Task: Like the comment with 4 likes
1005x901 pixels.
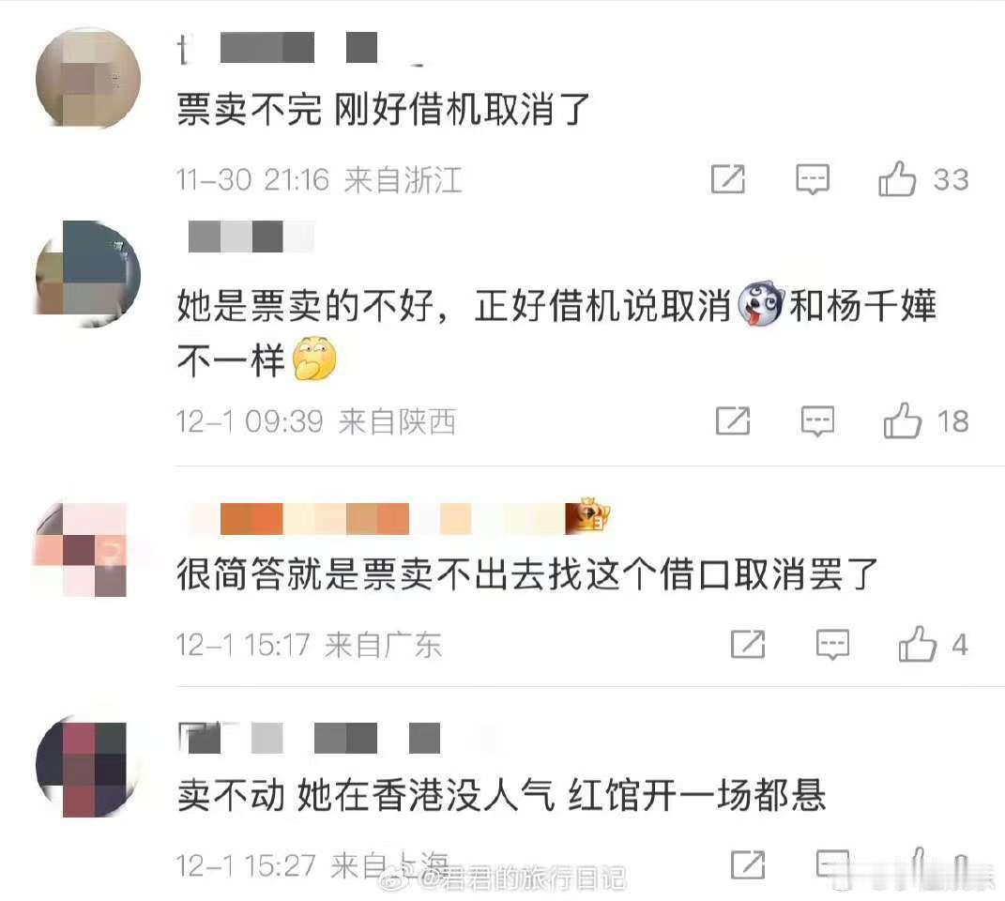Action: point(917,643)
